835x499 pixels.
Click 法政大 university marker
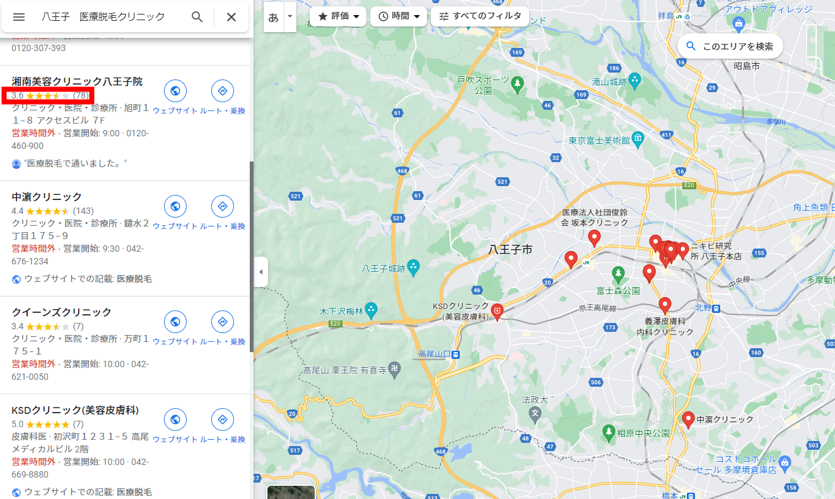tap(535, 414)
